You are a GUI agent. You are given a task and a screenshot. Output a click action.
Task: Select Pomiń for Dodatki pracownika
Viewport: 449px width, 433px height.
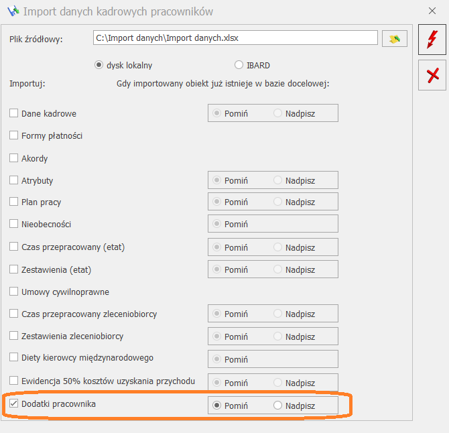click(x=216, y=406)
